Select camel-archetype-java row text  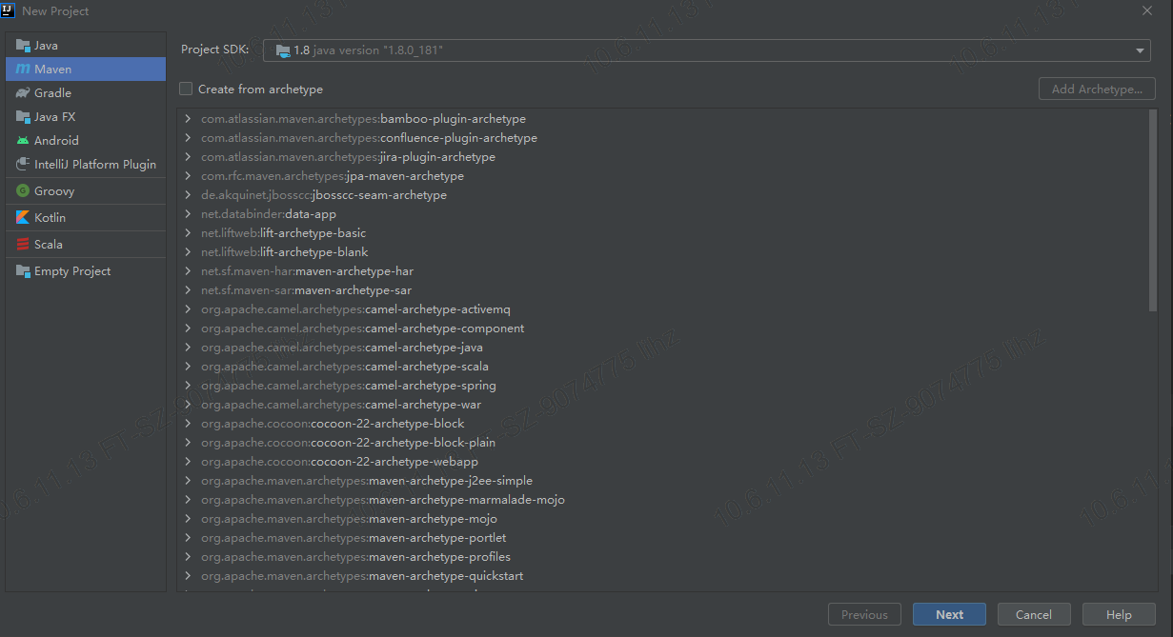(342, 348)
